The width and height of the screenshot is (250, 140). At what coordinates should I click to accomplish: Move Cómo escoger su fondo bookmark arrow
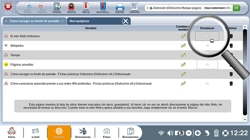pos(207,74)
